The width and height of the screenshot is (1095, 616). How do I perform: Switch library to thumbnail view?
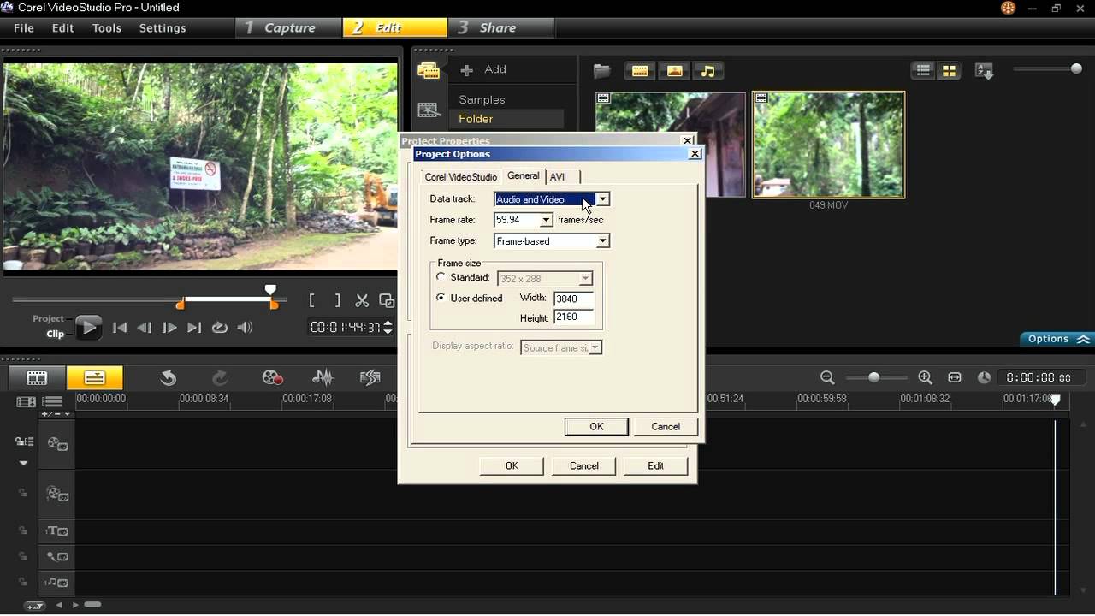[x=949, y=71]
